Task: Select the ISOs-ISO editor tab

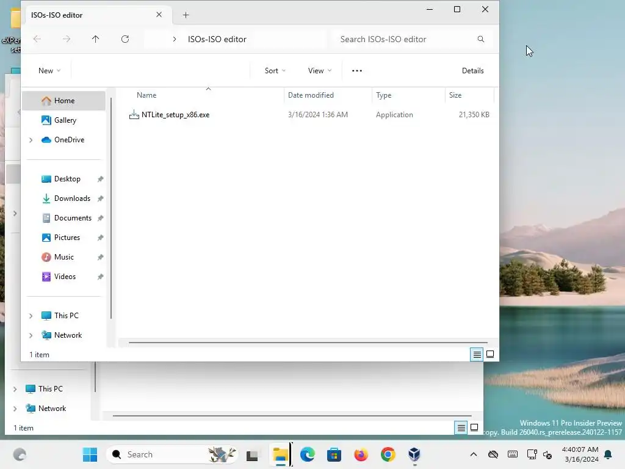Action: click(97, 15)
